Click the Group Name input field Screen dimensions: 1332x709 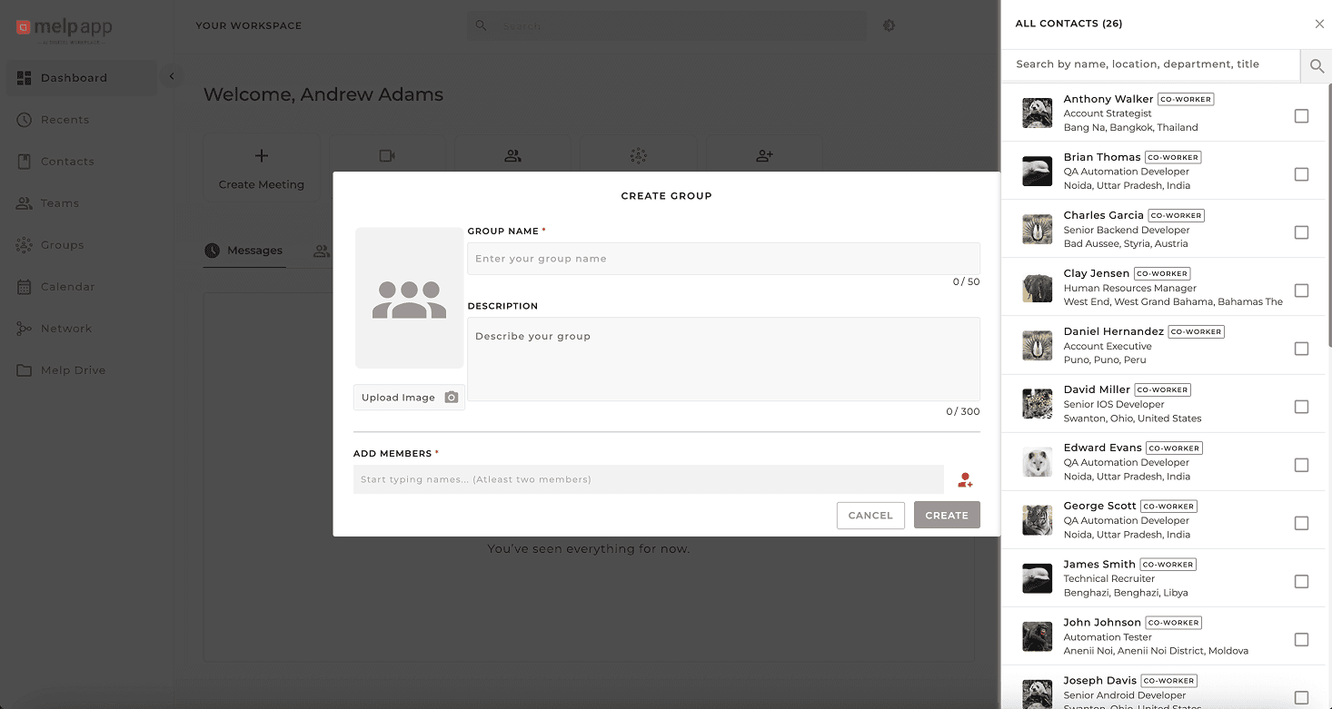722,259
